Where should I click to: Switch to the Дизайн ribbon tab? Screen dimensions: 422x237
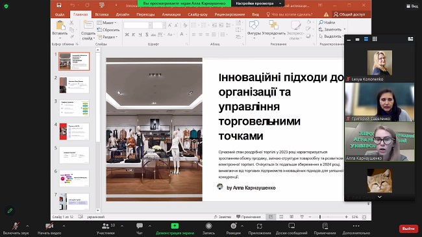(x=123, y=14)
